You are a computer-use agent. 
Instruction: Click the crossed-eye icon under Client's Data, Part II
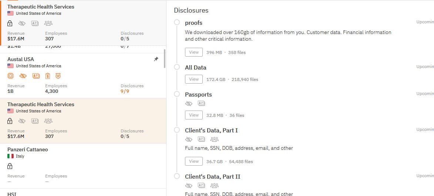[188, 186]
